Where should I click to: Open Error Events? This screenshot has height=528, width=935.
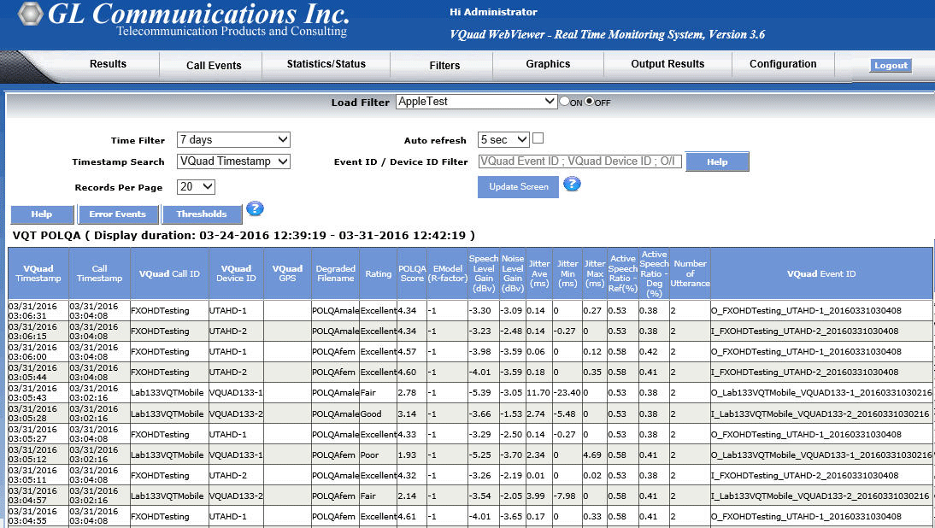pyautogui.click(x=117, y=214)
